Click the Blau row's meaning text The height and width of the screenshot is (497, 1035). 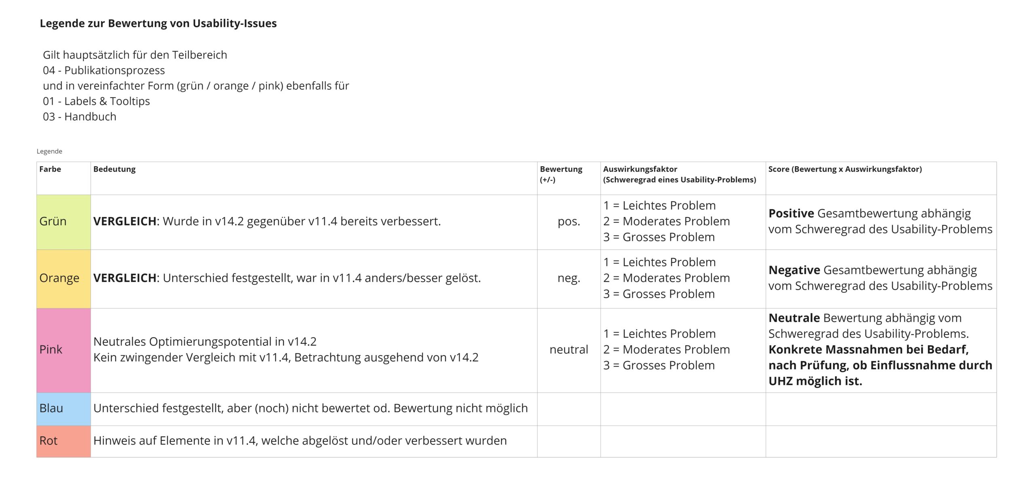(x=310, y=408)
